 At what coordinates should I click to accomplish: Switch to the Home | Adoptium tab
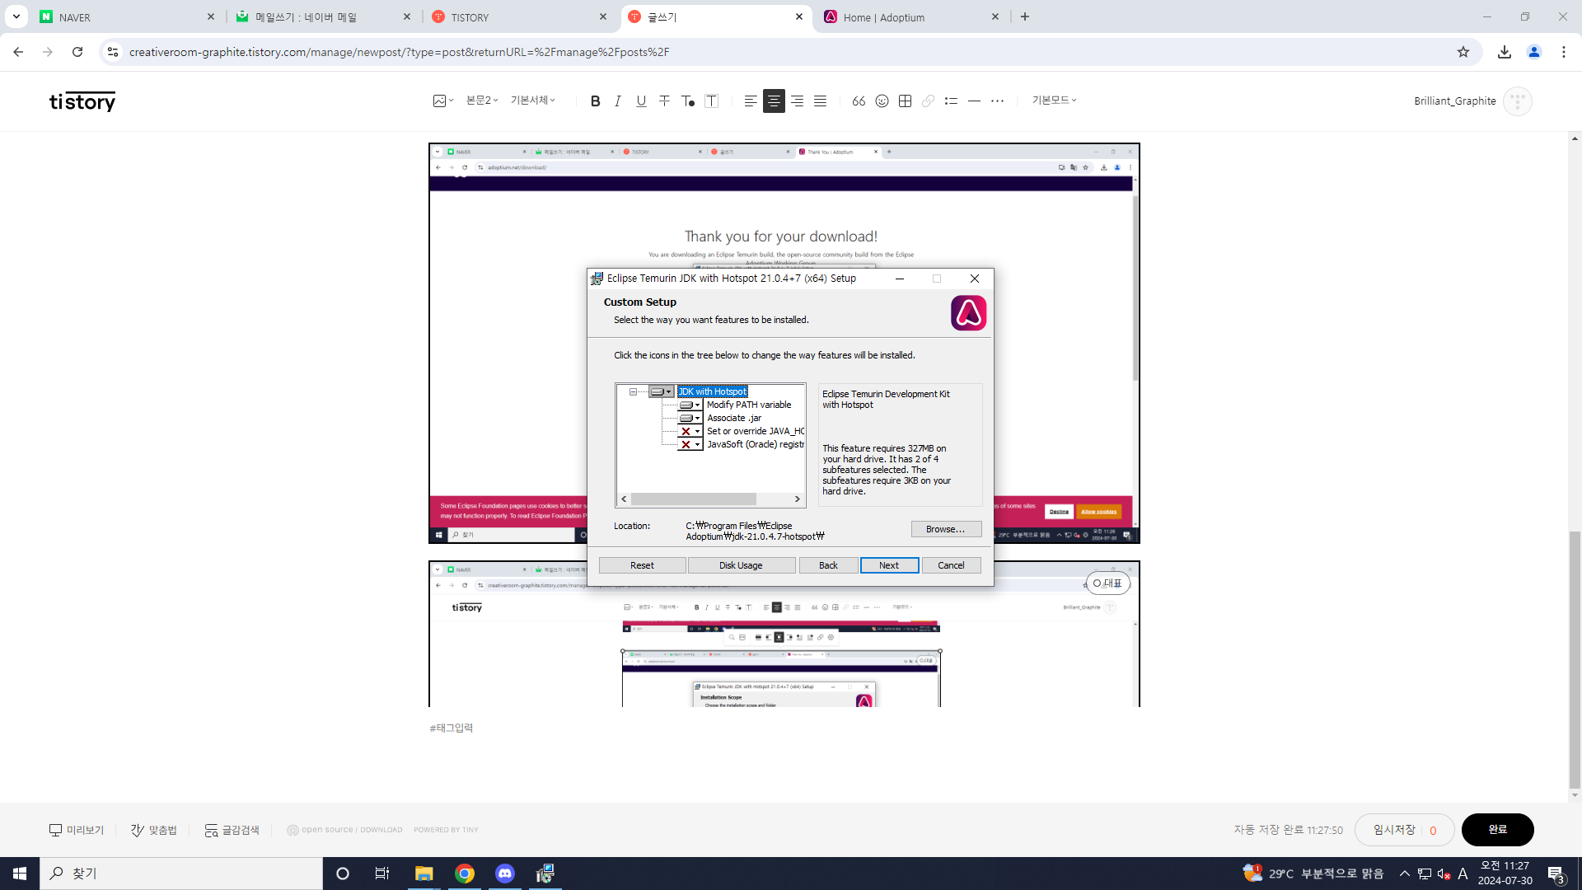[x=883, y=17]
